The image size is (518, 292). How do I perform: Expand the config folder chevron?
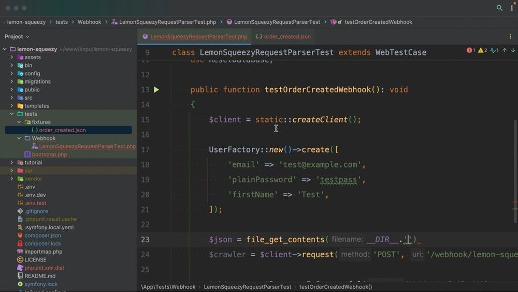[12, 74]
